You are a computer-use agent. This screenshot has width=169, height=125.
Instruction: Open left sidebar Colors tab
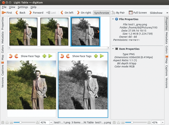(3, 49)
